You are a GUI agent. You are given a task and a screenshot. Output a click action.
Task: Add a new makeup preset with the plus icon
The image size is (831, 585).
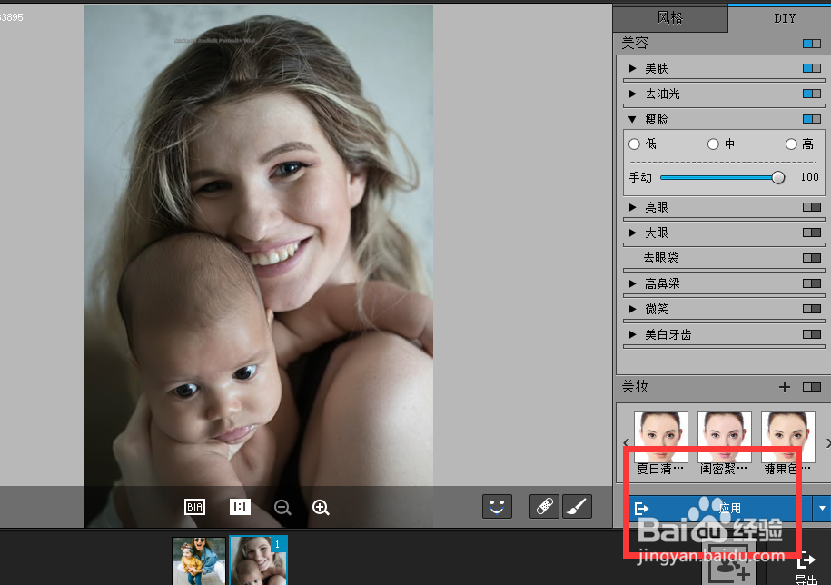click(x=785, y=387)
